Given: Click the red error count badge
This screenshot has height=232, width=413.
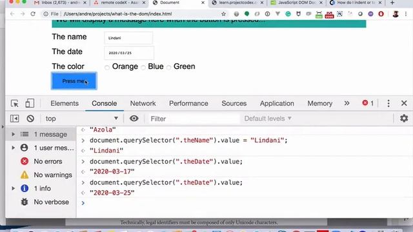Looking at the screenshot, I should pos(368,103).
